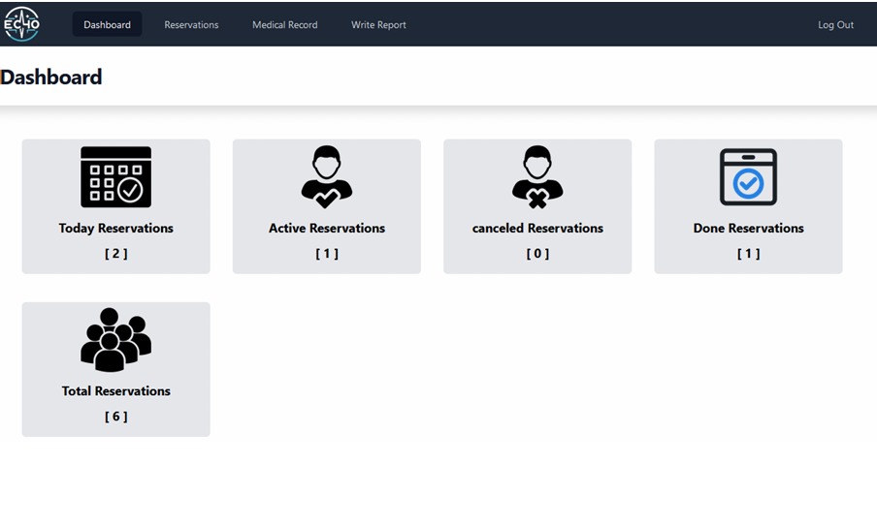
Task: Click the [ 2 ] count under Today Reservations
Action: [x=115, y=254]
